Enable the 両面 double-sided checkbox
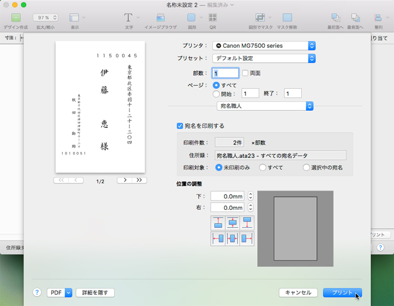The image size is (394, 306). pyautogui.click(x=245, y=73)
